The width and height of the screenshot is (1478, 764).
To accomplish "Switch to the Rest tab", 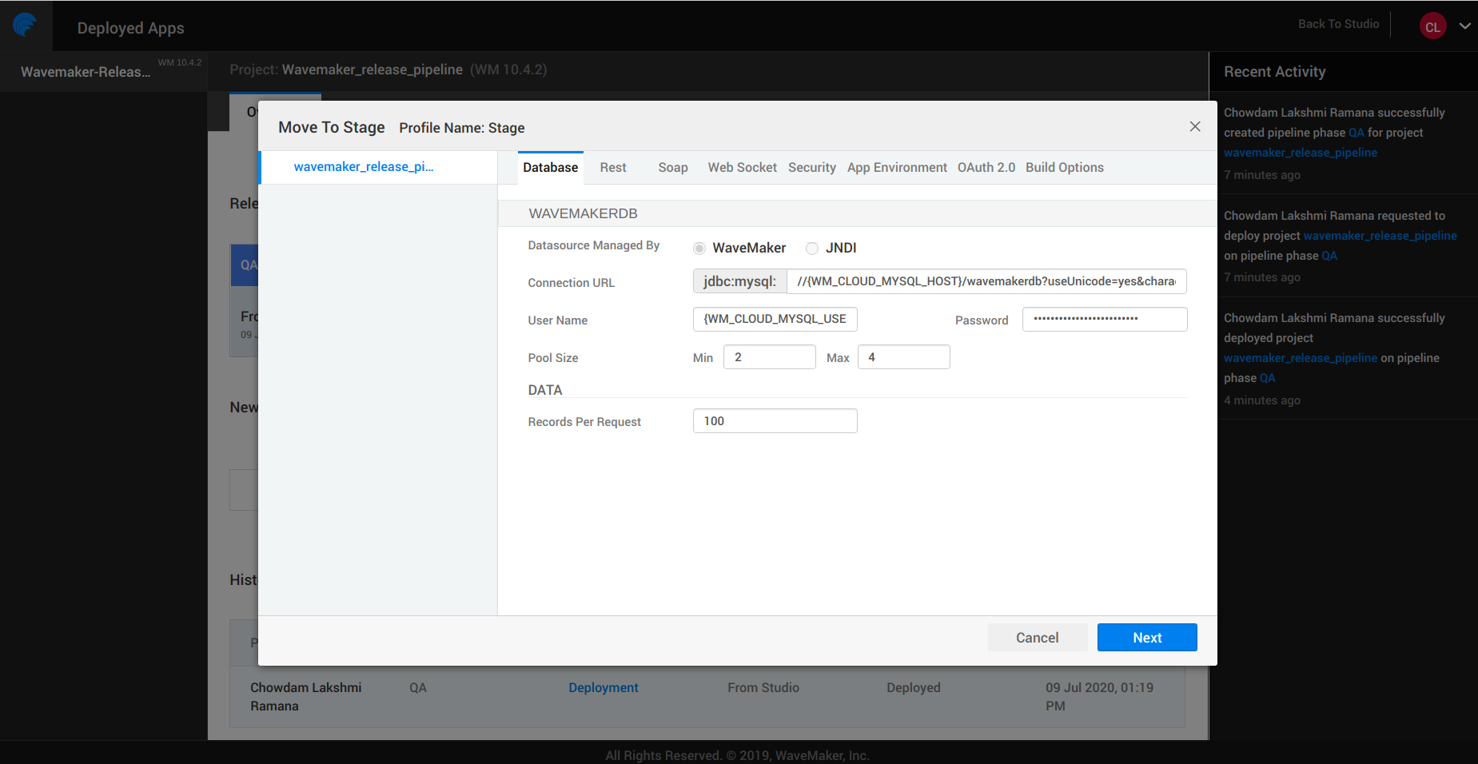I will (613, 167).
